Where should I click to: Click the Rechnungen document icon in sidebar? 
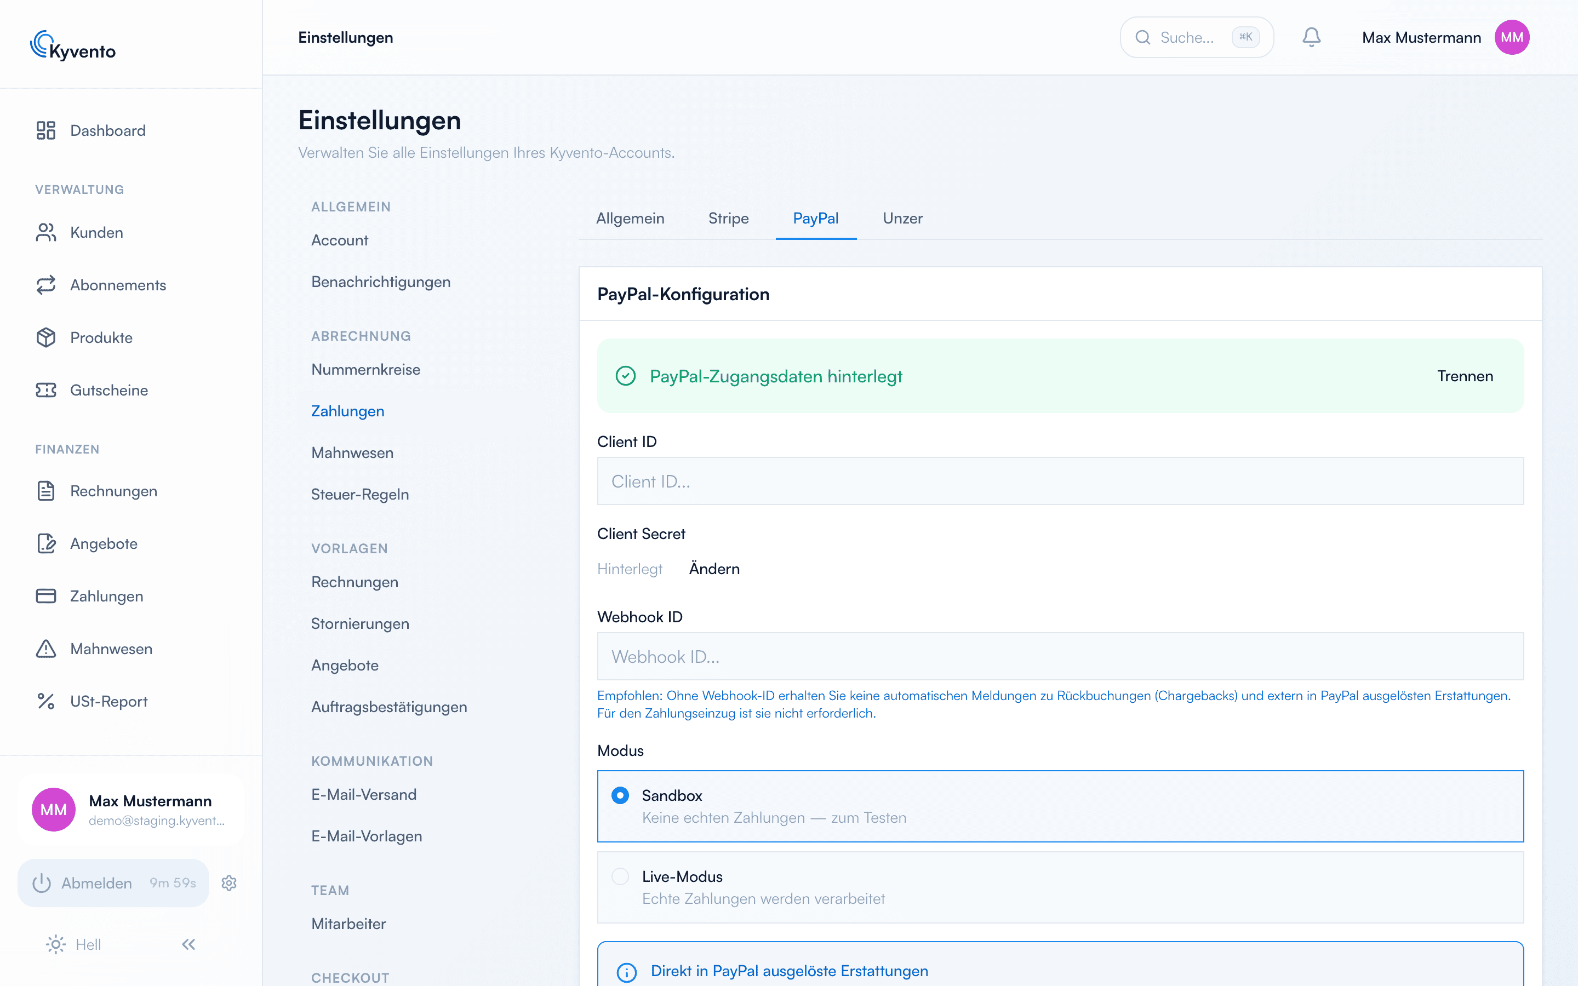pos(45,491)
